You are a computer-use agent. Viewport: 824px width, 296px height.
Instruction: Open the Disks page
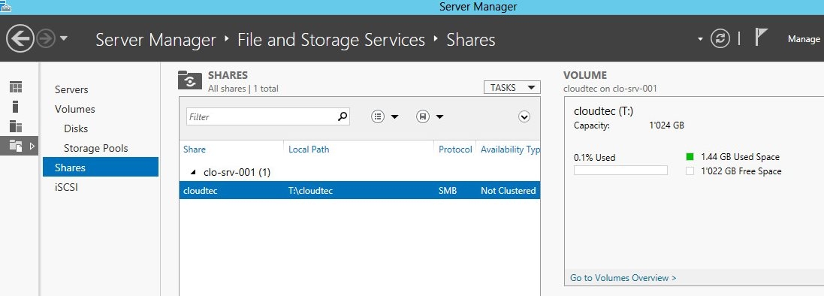[x=76, y=128]
